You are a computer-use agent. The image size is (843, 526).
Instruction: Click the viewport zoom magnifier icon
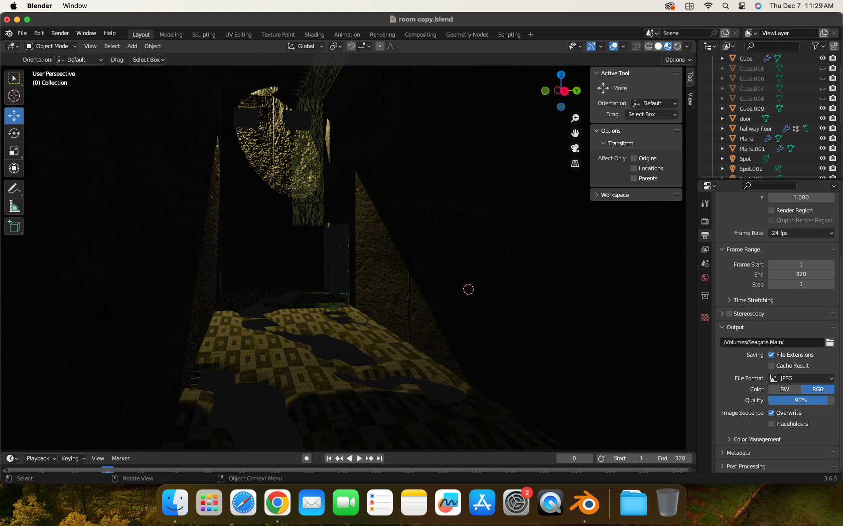[575, 118]
